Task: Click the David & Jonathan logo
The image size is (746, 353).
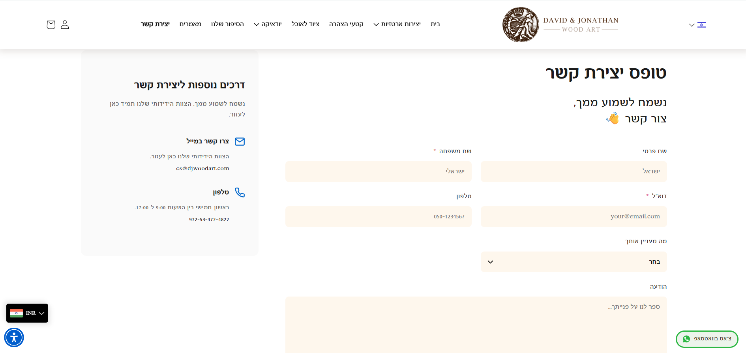Action: tap(560, 24)
